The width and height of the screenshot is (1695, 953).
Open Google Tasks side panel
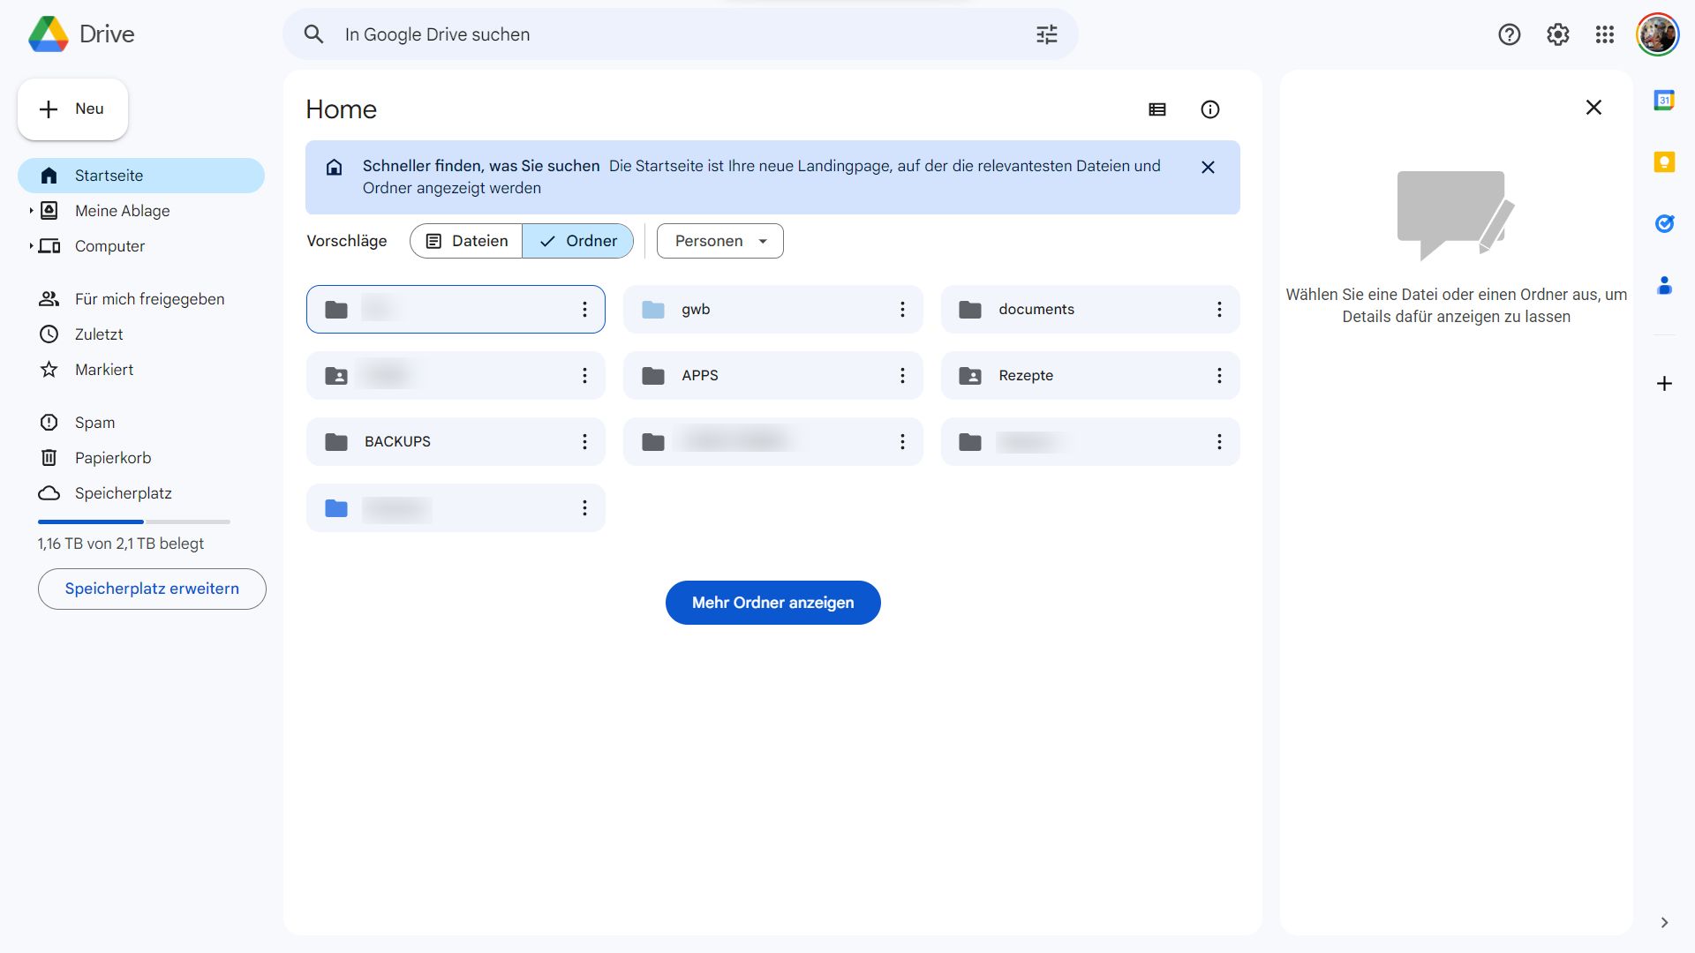tap(1664, 224)
